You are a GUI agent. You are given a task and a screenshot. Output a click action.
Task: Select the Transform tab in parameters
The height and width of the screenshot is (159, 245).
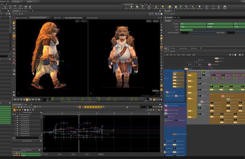168,21
